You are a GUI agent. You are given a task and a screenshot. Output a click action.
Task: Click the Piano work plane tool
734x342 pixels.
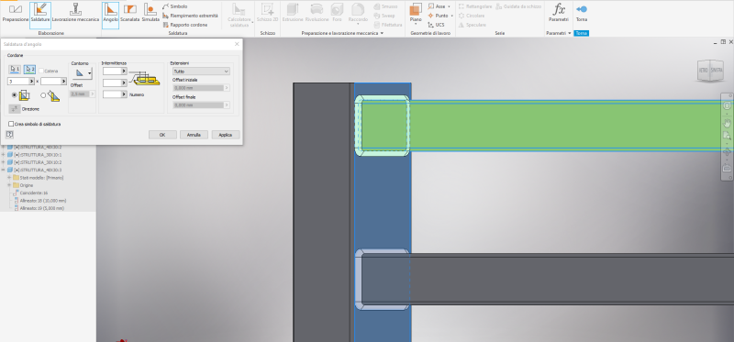point(416,13)
